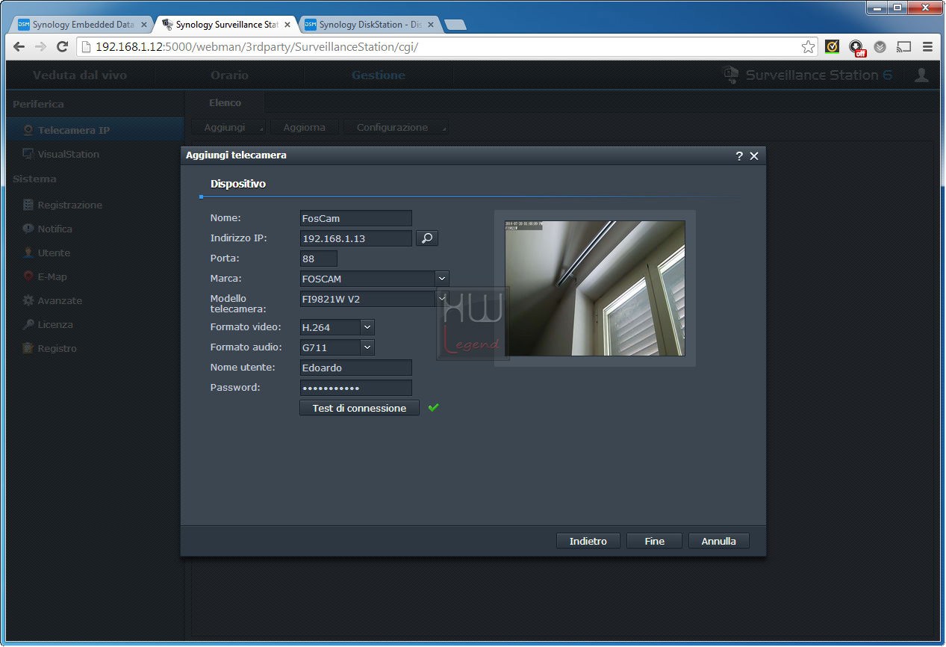
Task: Bookmark this page with star icon
Action: [x=808, y=46]
